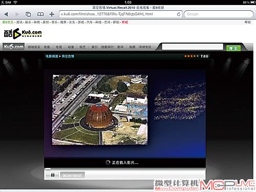Tap the Safari forward arrow
Screen dimensions: 256x192
pyautogui.click(x=17, y=14)
